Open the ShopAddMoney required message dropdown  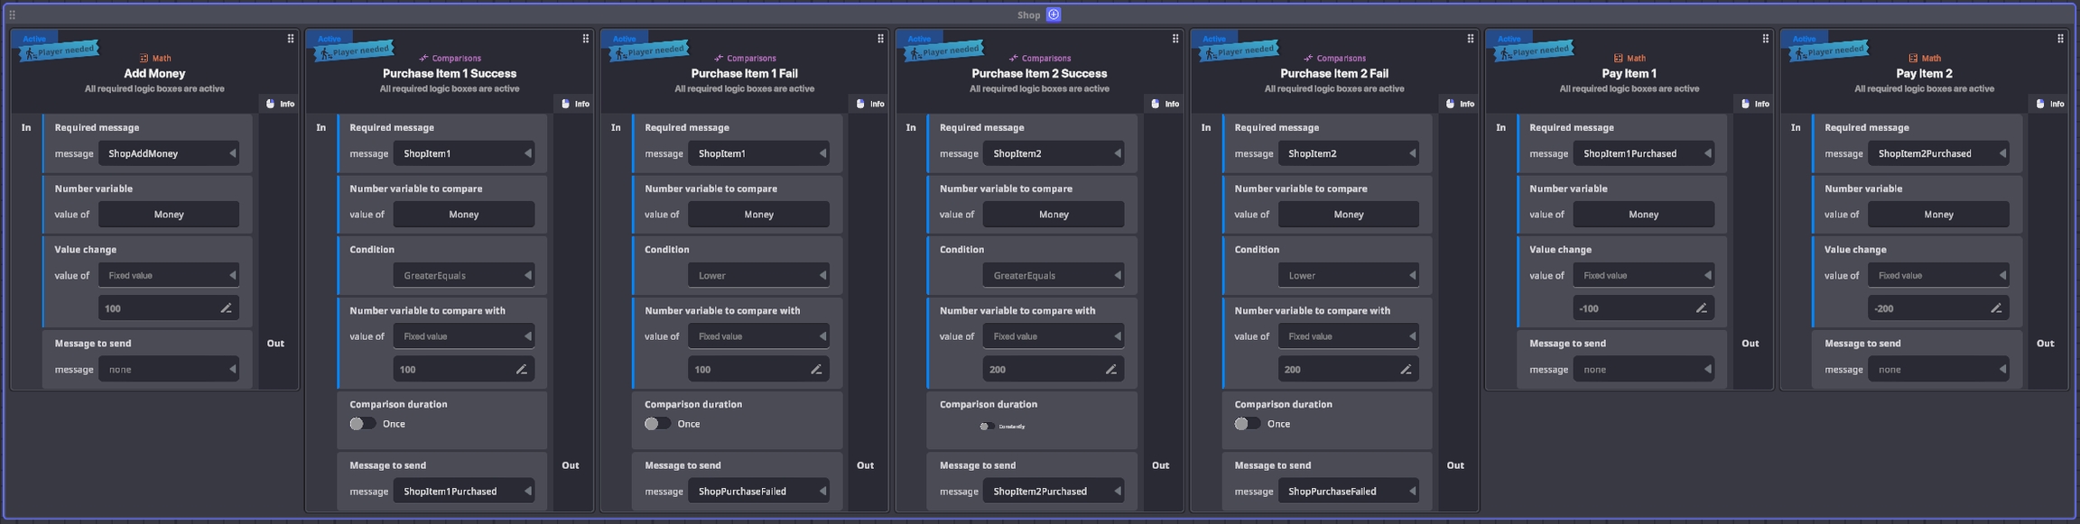tap(169, 153)
